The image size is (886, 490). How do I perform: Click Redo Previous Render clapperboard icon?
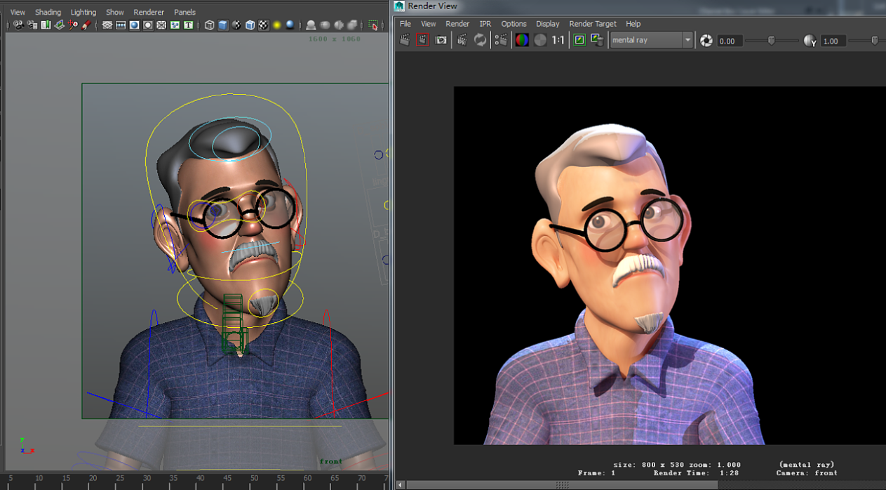[405, 40]
